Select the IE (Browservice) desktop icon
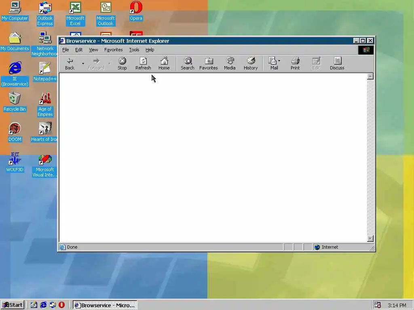The width and height of the screenshot is (414, 310). (15, 74)
